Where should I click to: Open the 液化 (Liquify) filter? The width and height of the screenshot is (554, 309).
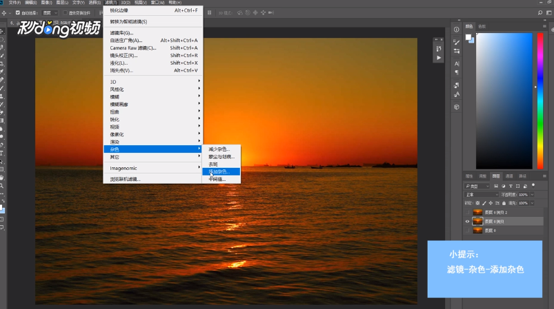coord(153,63)
